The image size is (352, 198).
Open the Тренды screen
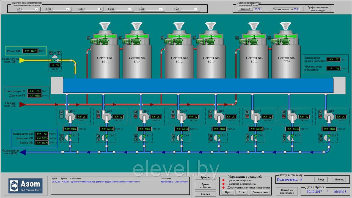pyautogui.click(x=205, y=178)
